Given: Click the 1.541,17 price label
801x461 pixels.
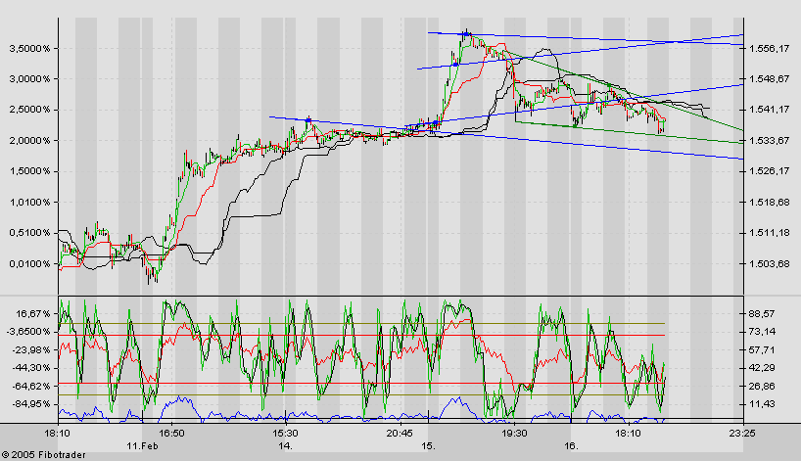Looking at the screenshot, I should point(769,110).
